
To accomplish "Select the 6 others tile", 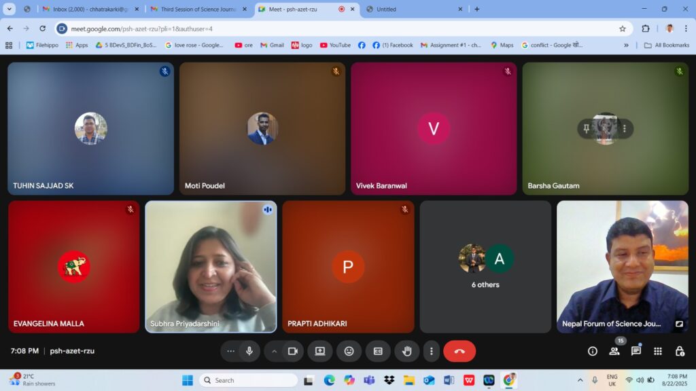I will click(485, 266).
